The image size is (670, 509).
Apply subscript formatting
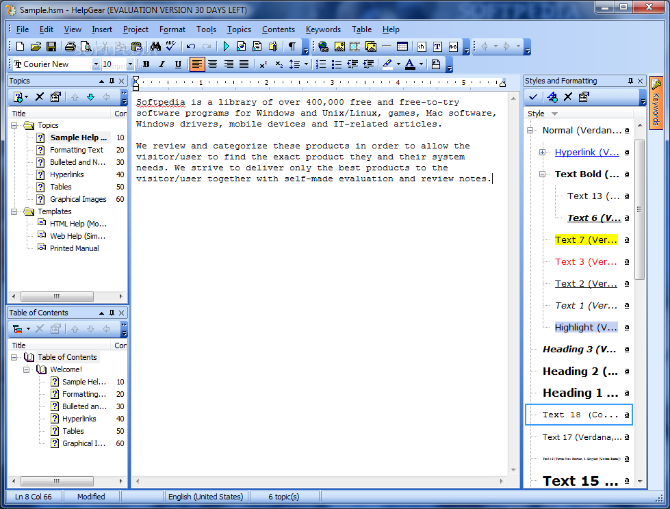(279, 64)
